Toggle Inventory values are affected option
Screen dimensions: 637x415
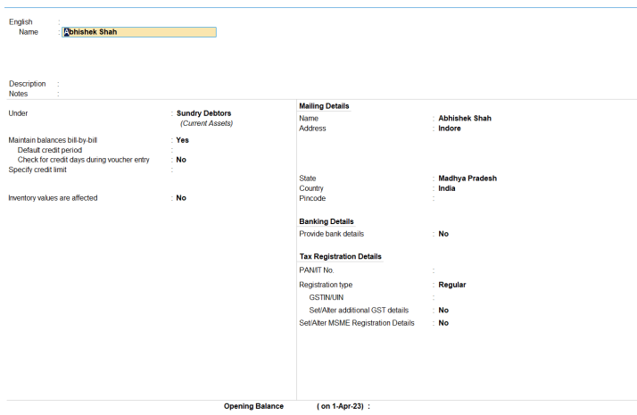pos(181,198)
